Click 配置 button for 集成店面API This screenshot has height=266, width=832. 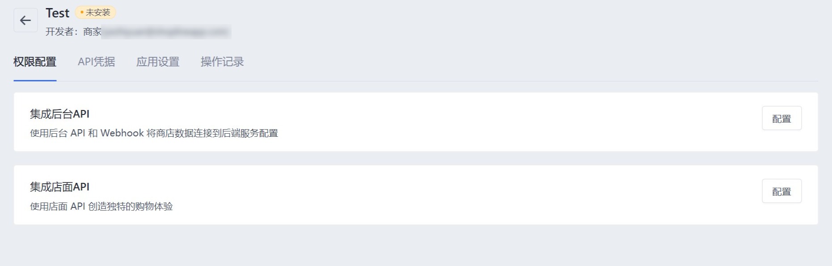781,191
